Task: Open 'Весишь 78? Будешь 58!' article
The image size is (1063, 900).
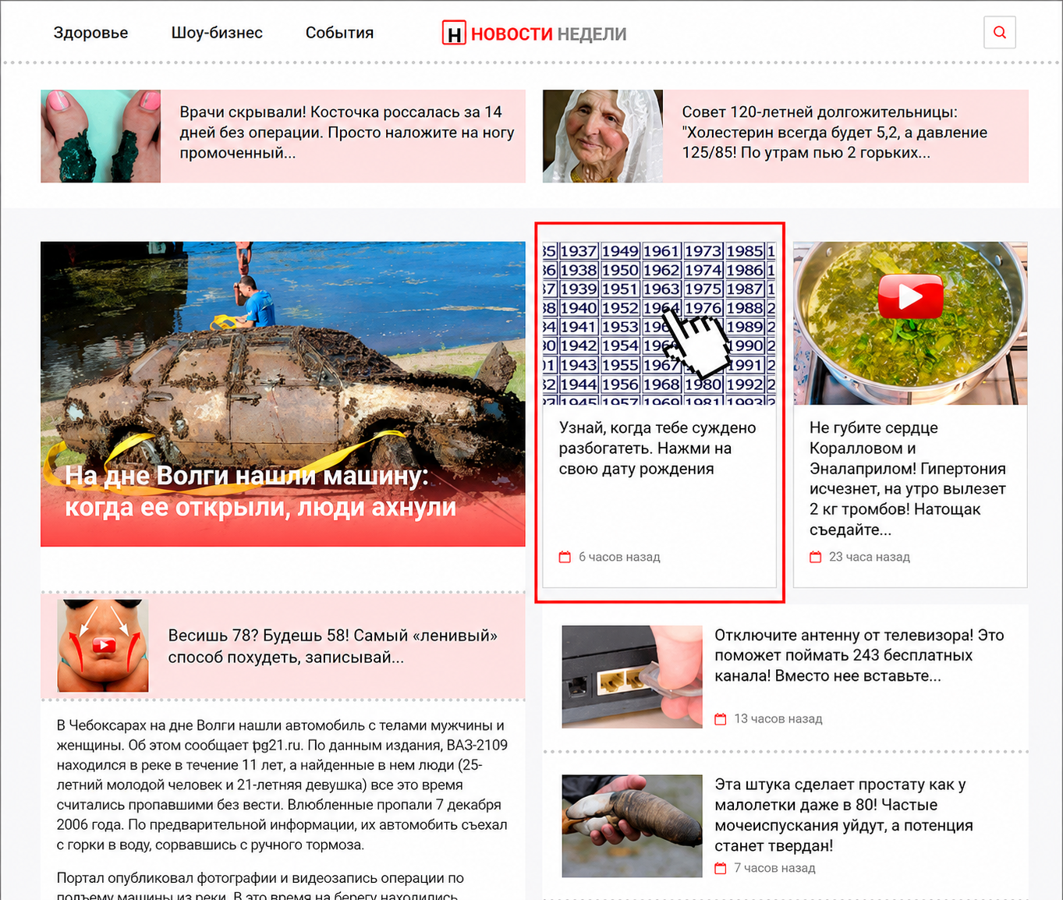Action: tap(333, 646)
